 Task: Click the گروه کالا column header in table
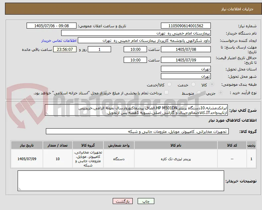88,145
